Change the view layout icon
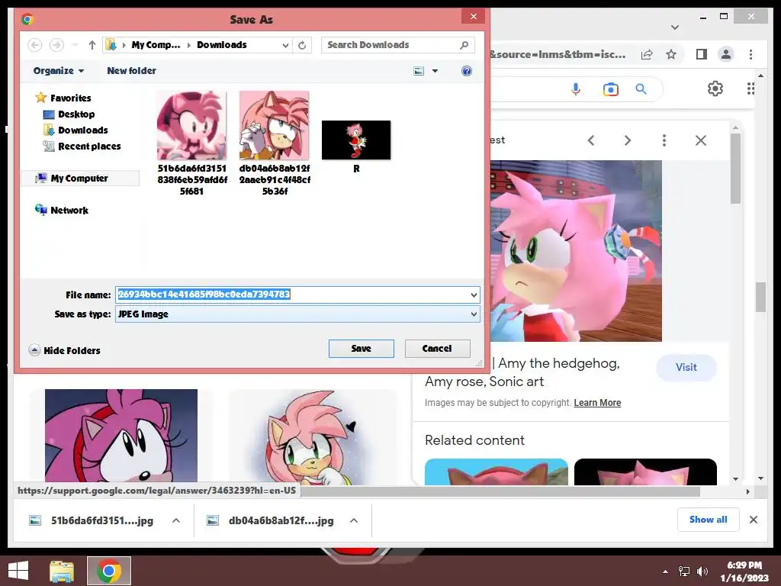The width and height of the screenshot is (781, 586). point(419,71)
